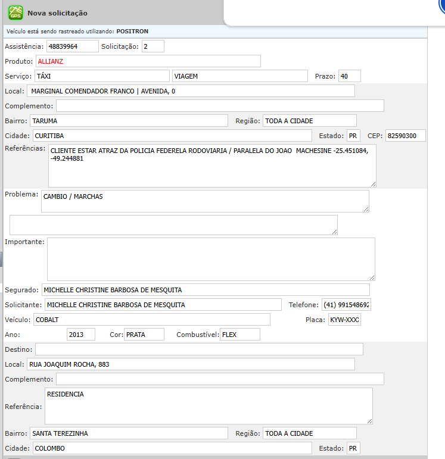
Task: Click the Nova solicitação title text
Action: point(57,13)
